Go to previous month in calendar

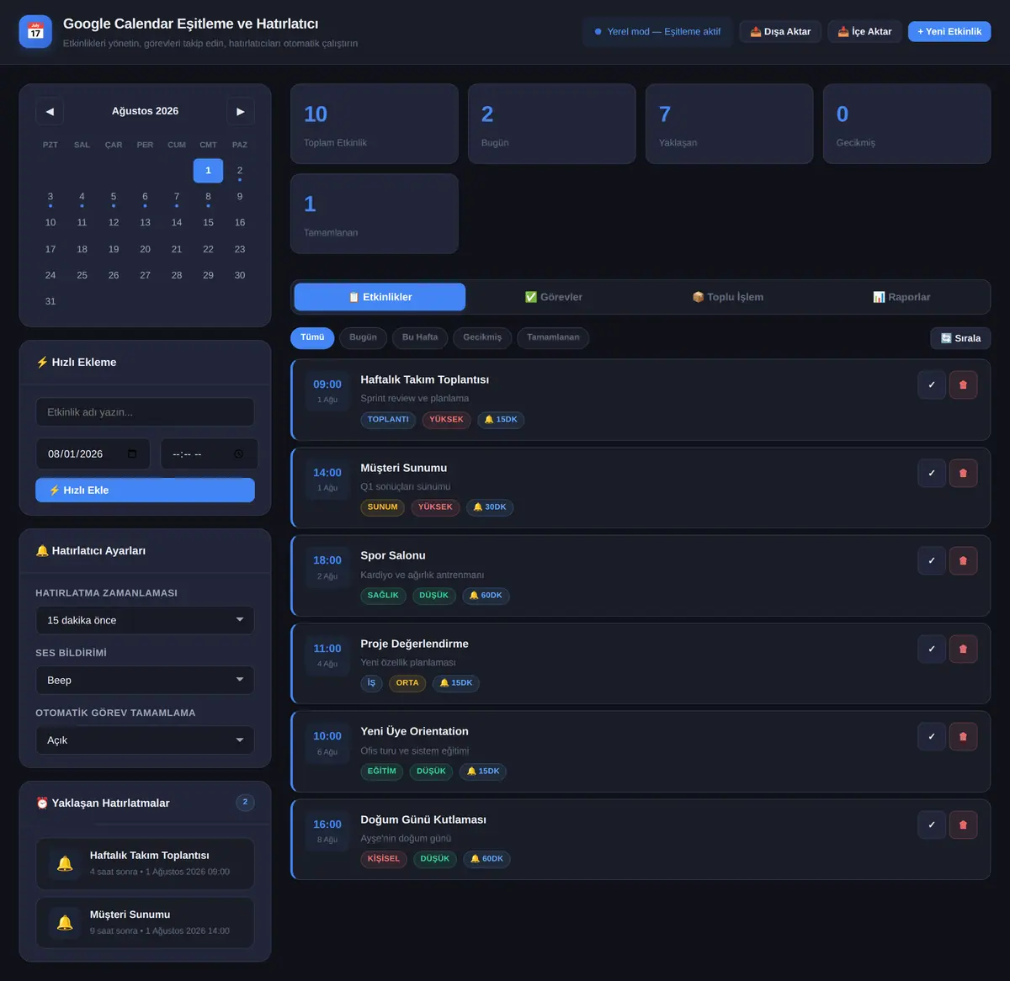coord(50,111)
